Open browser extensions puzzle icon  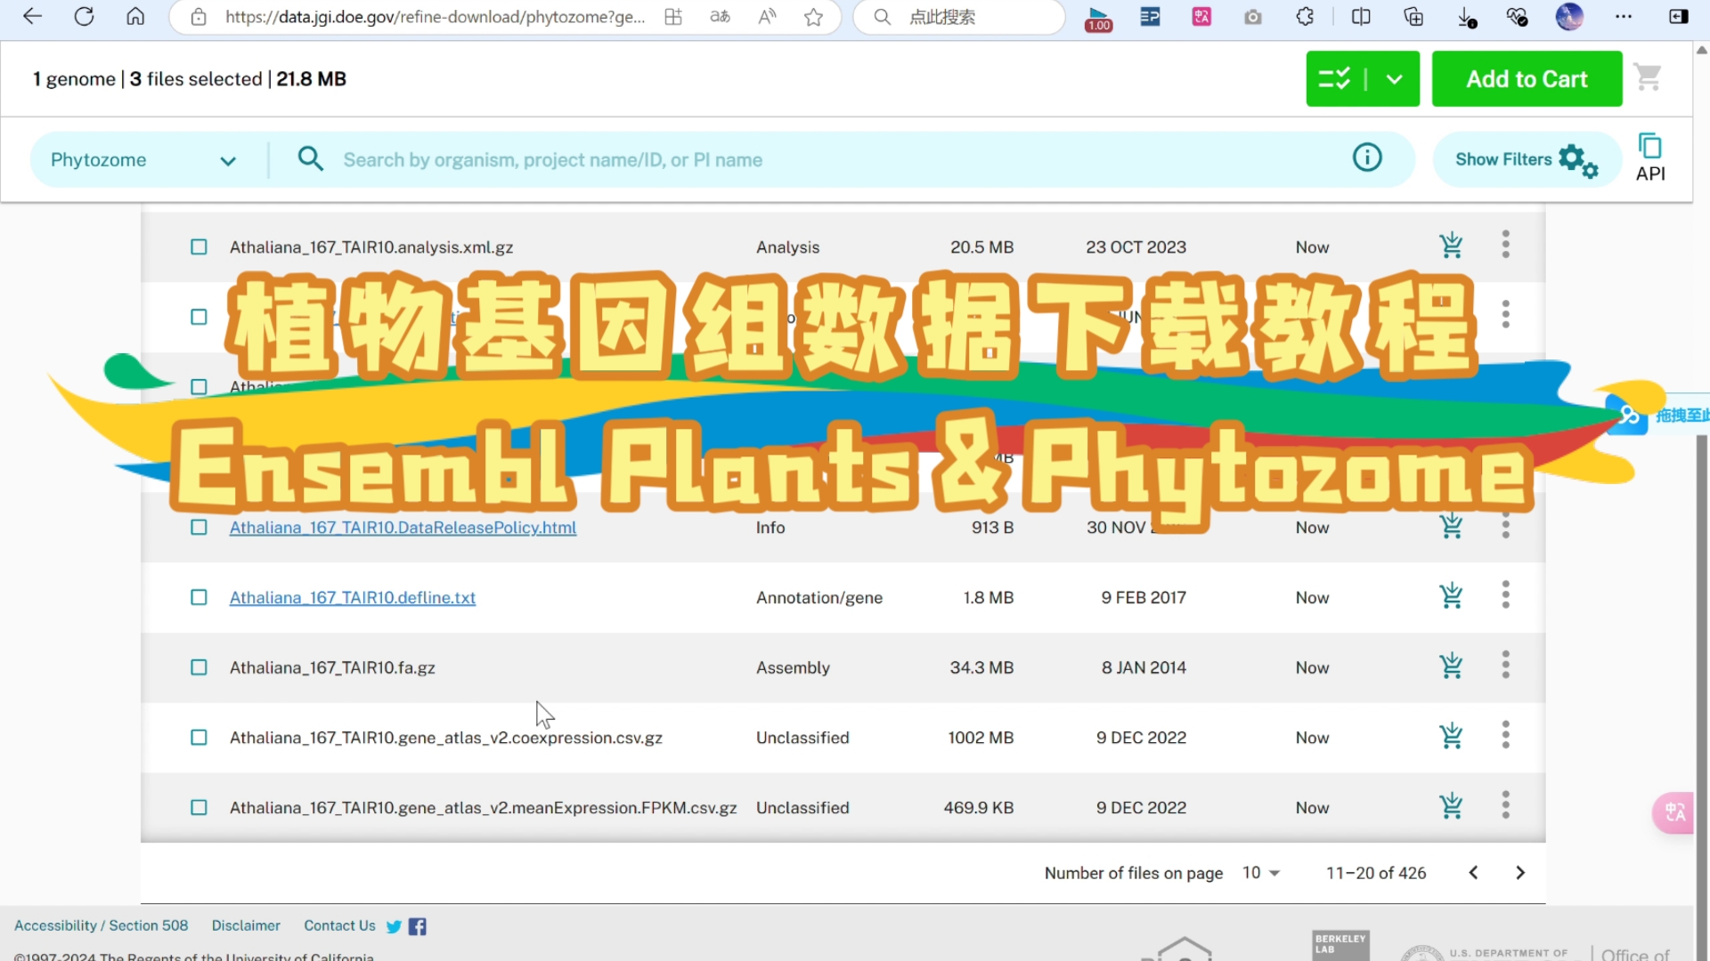tap(1305, 17)
